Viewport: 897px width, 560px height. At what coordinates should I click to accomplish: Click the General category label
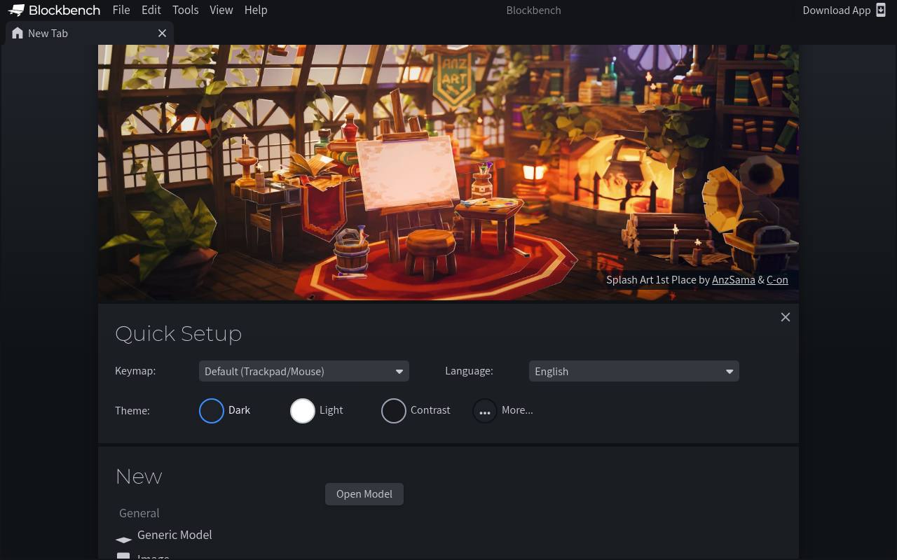tap(139, 513)
